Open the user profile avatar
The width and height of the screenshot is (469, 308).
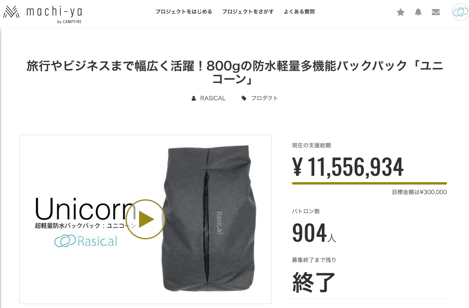coord(460,12)
